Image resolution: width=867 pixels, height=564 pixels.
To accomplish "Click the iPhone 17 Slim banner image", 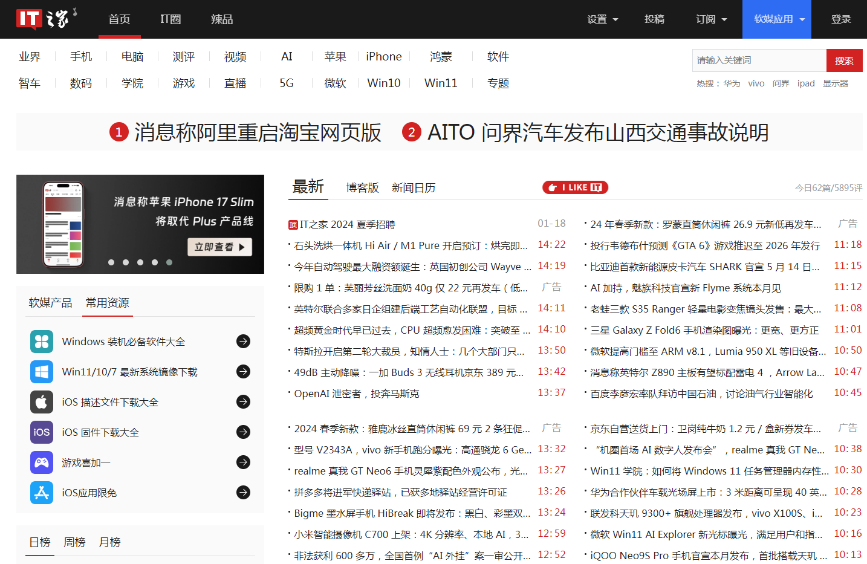I will tap(140, 224).
